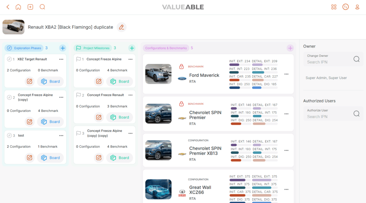366x203 pixels.
Task: Click the Ford logo on Maverick card
Action: (182, 79)
